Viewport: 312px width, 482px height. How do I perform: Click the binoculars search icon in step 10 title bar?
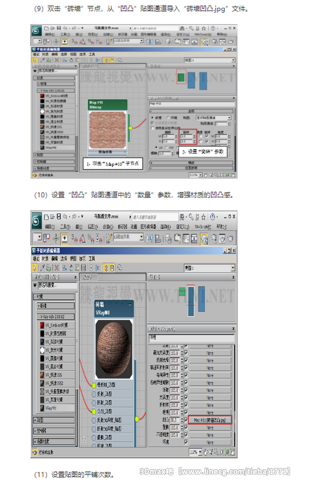pyautogui.click(x=182, y=217)
